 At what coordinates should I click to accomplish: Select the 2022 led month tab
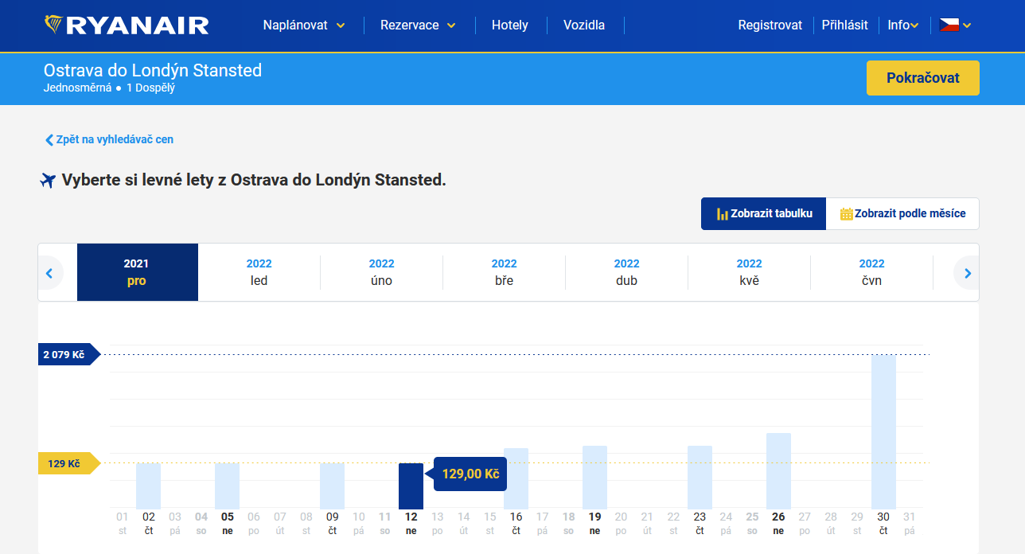point(259,272)
